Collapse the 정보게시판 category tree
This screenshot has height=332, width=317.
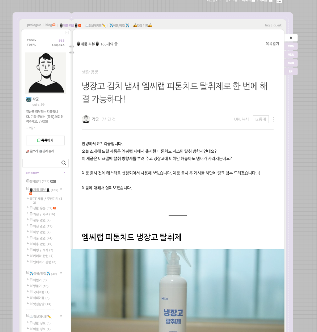61,316
